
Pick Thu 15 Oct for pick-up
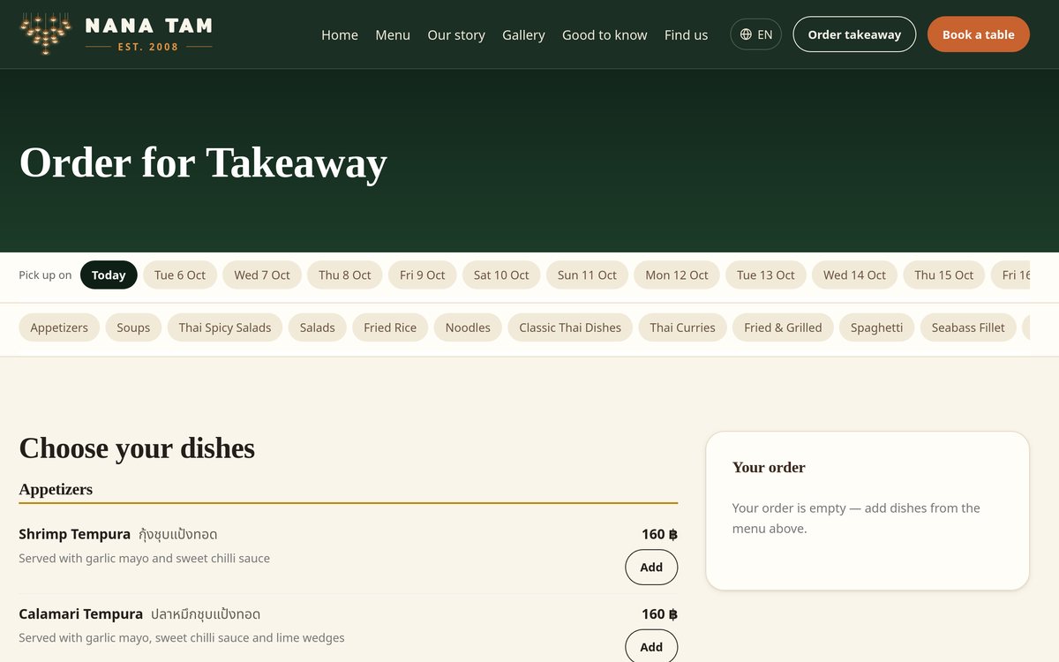pos(944,275)
